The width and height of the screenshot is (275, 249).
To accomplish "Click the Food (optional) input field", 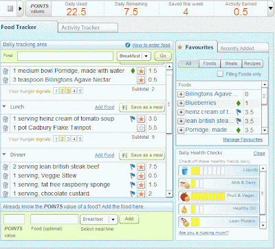I will (54, 220).
